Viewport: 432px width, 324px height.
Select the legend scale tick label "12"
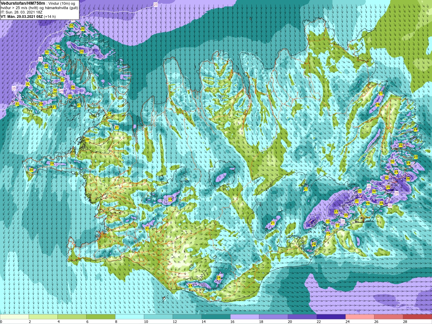coord(174,322)
